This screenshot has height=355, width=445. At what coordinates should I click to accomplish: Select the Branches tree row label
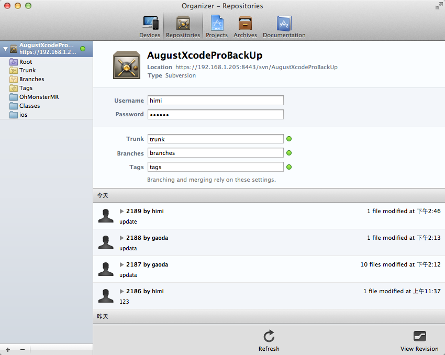(32, 79)
